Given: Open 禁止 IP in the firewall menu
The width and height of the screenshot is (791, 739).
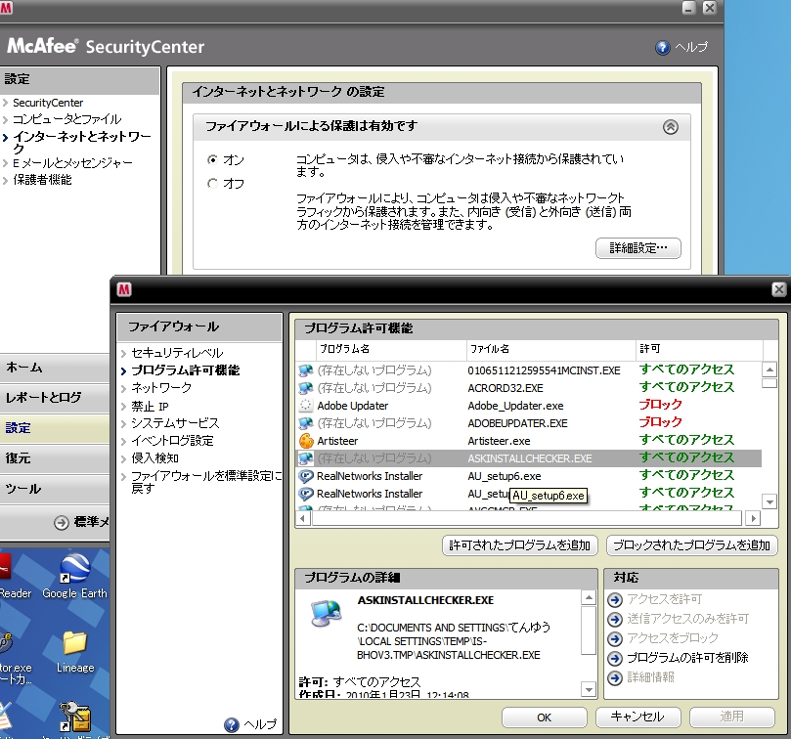Looking at the screenshot, I should pyautogui.click(x=150, y=406).
